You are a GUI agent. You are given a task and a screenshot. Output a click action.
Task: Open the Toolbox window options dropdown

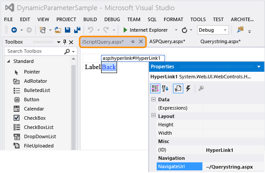click(59, 42)
